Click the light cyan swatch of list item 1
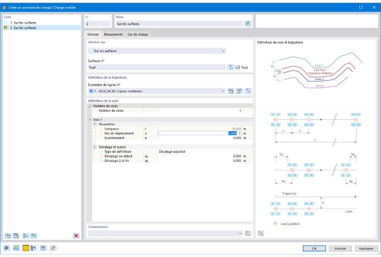The width and height of the screenshot is (381, 257). point(6,23)
